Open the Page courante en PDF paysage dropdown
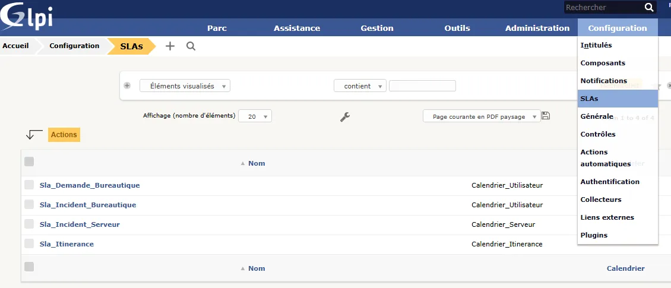Image resolution: width=671 pixels, height=288 pixels. tap(482, 116)
